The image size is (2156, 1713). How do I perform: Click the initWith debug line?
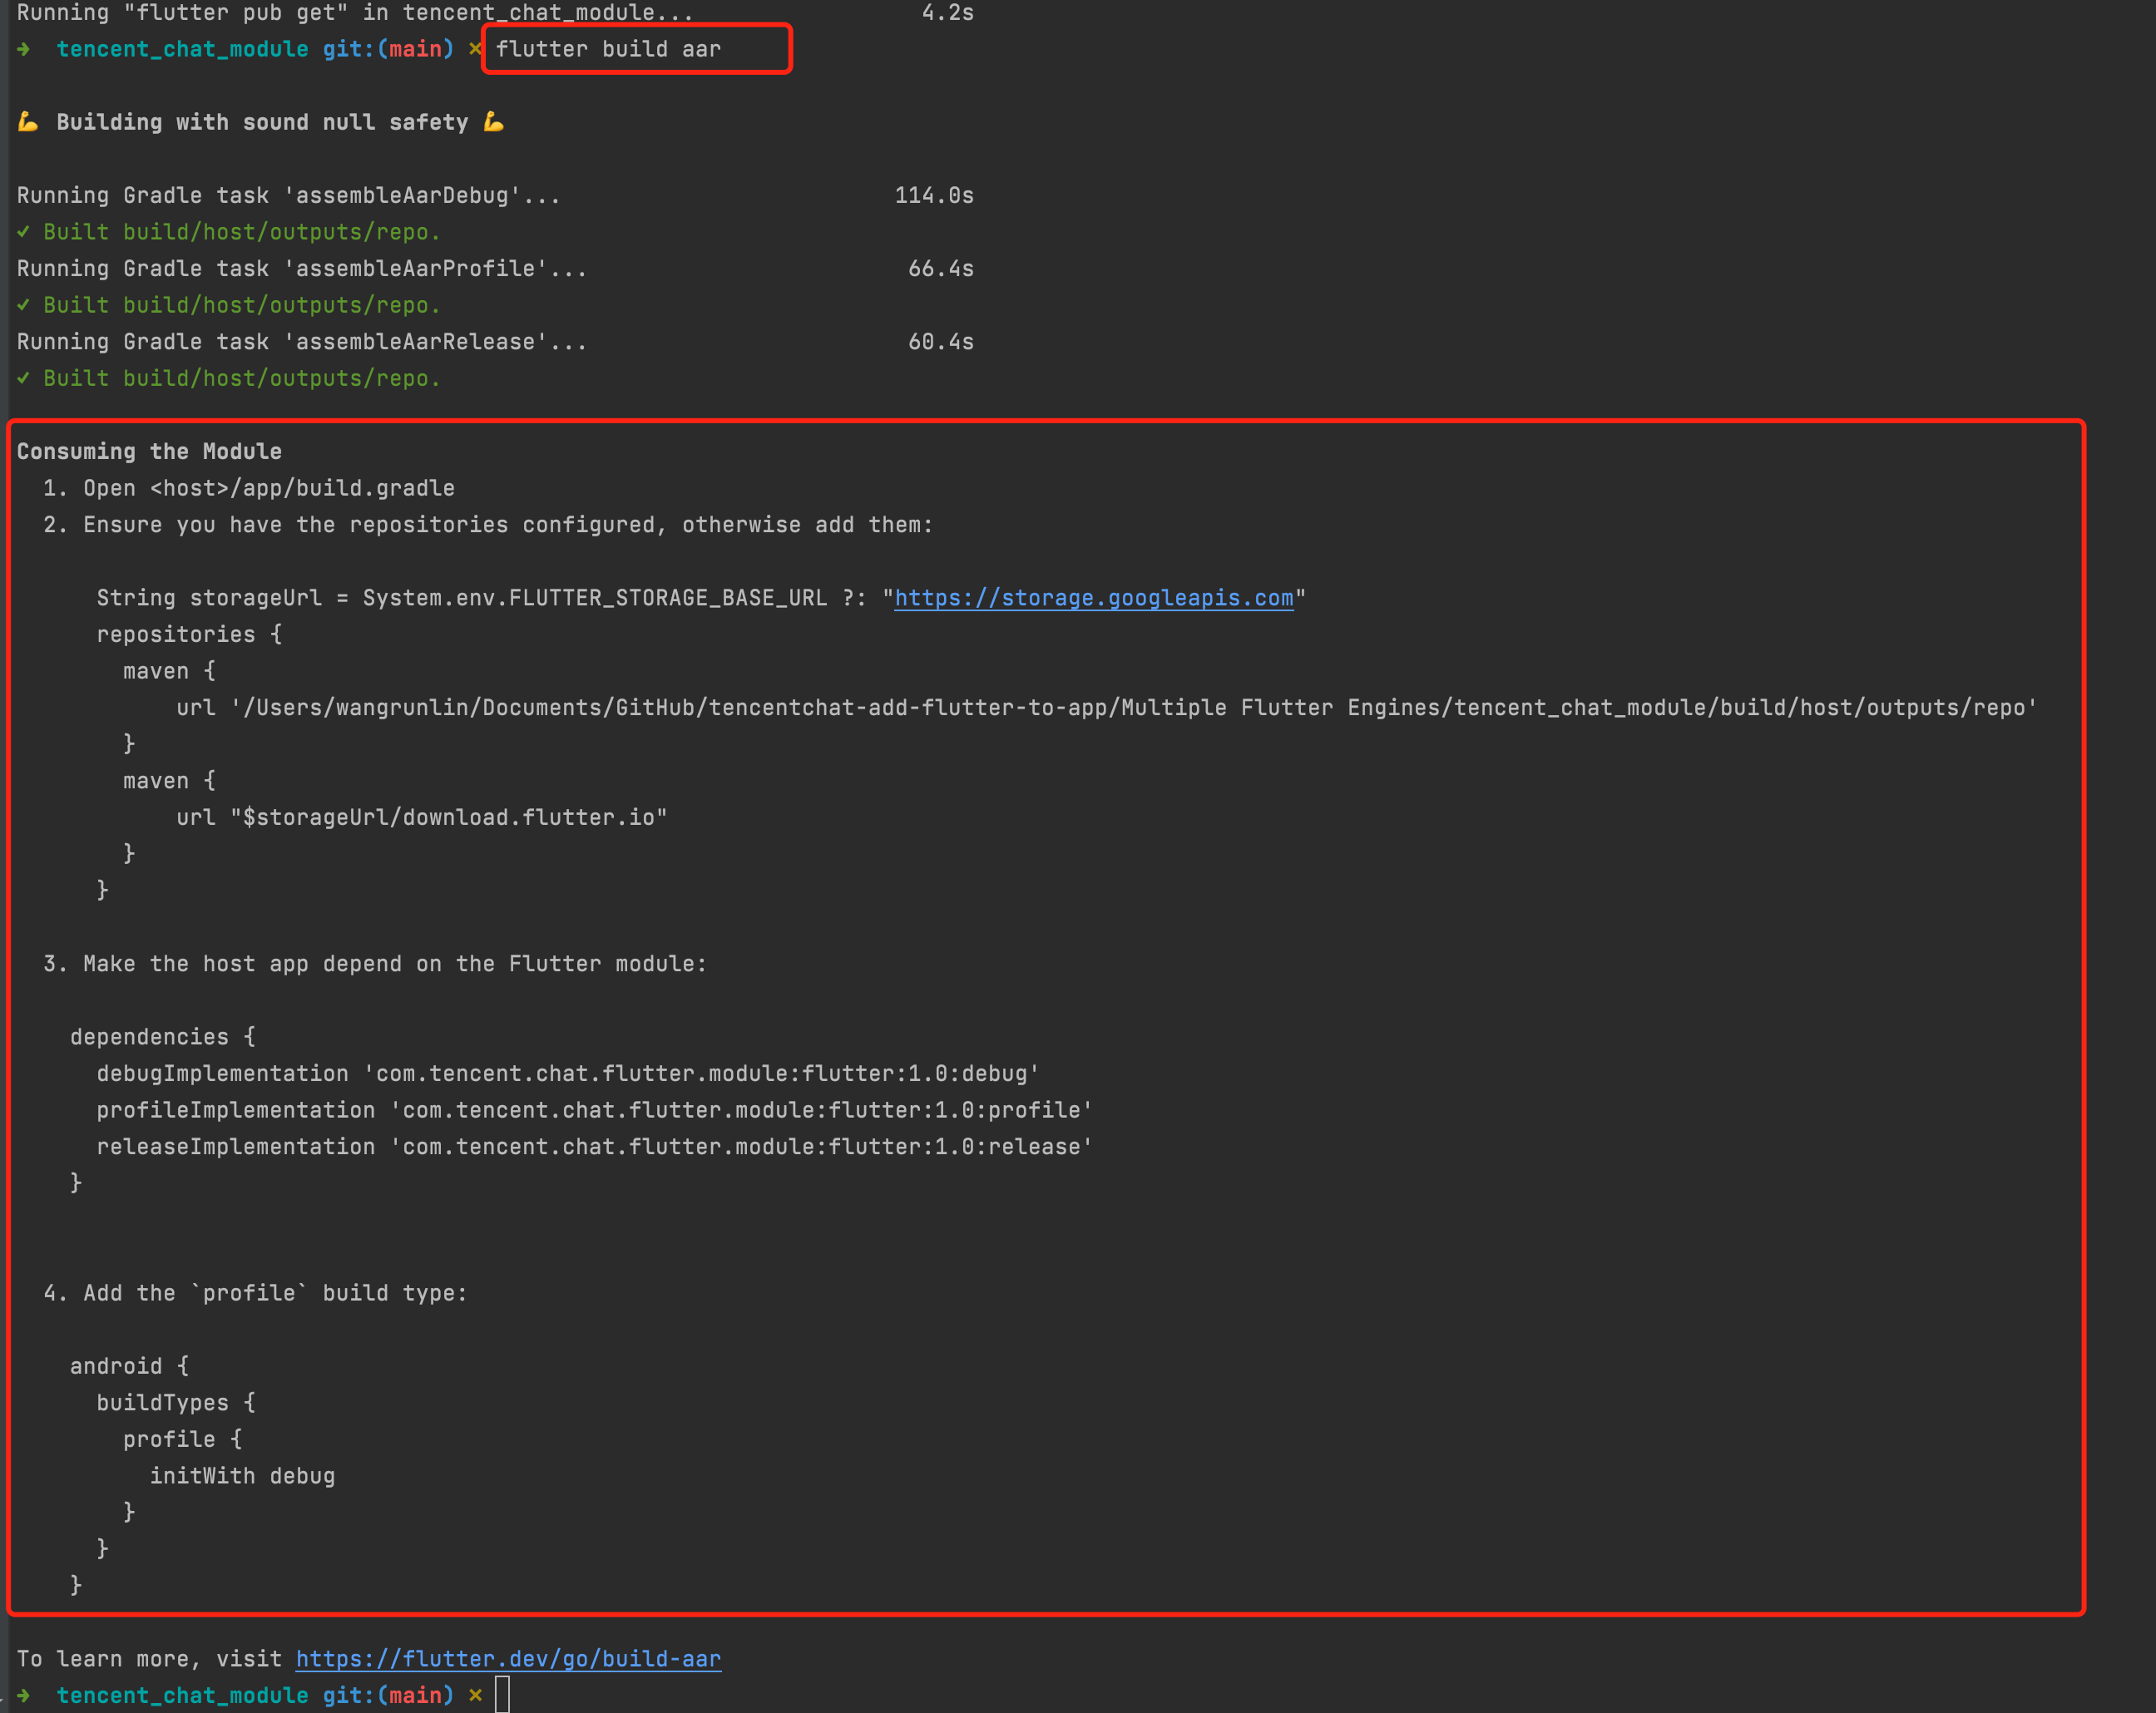242,1476
